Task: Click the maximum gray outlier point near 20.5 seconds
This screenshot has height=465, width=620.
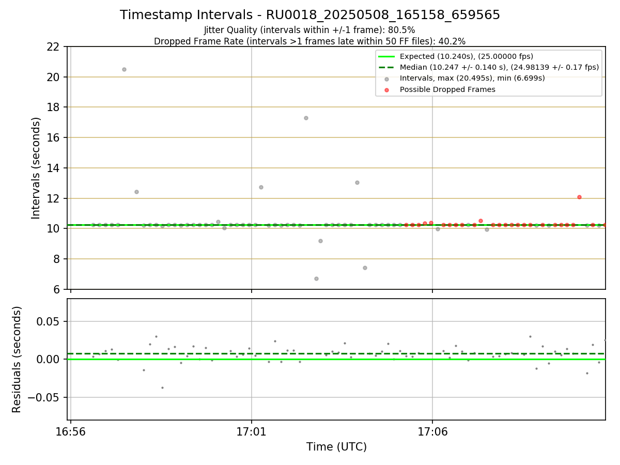Action: (124, 69)
